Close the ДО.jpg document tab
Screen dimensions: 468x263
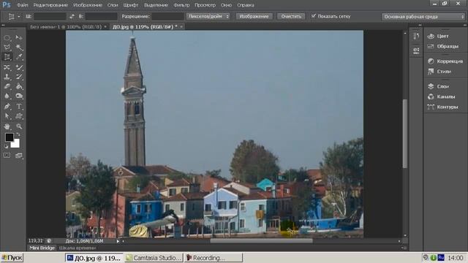tap(181, 27)
